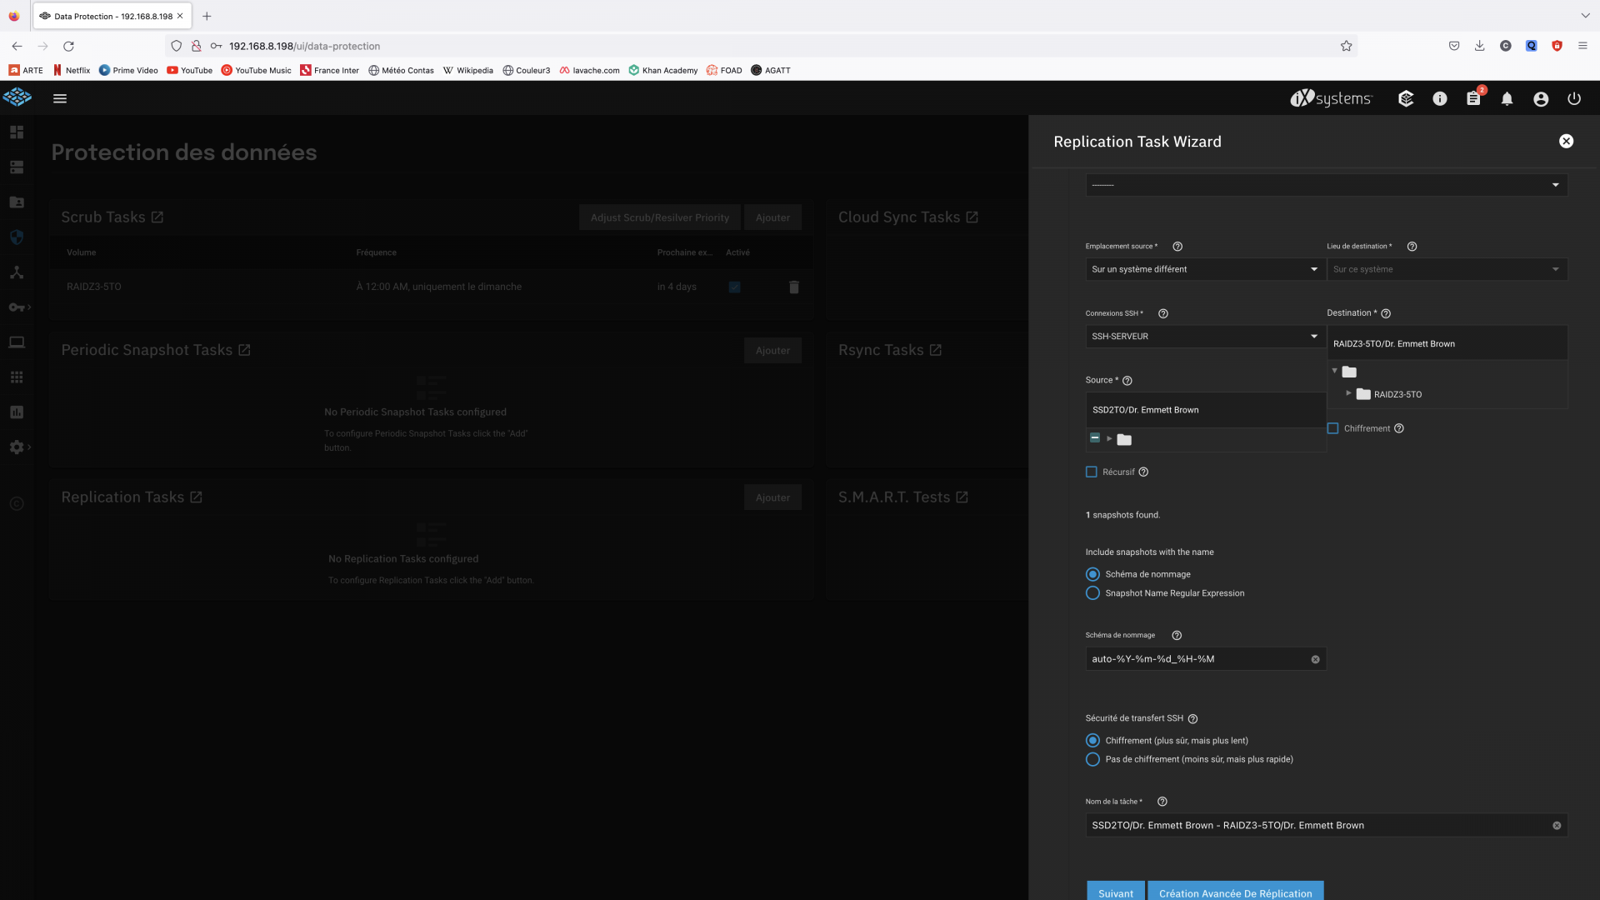Click Ajouter in Periodic Snapshot Tasks
Screen dimensions: 1600x900
click(772, 351)
